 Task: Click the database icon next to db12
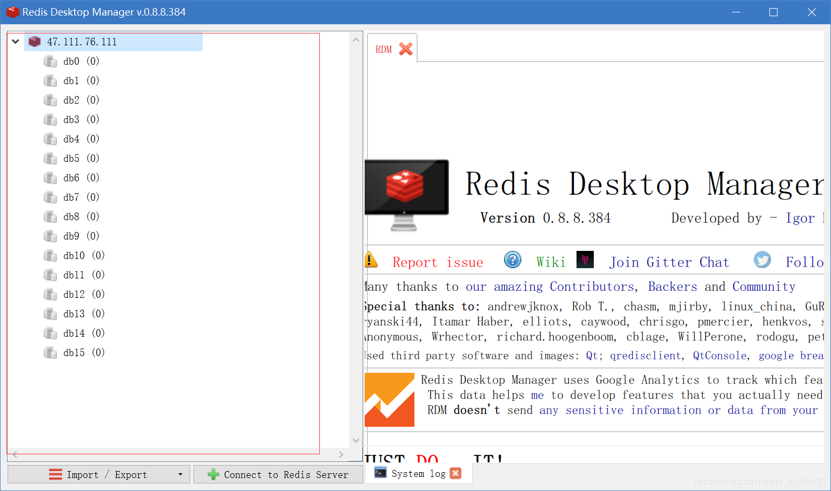pyautogui.click(x=50, y=295)
